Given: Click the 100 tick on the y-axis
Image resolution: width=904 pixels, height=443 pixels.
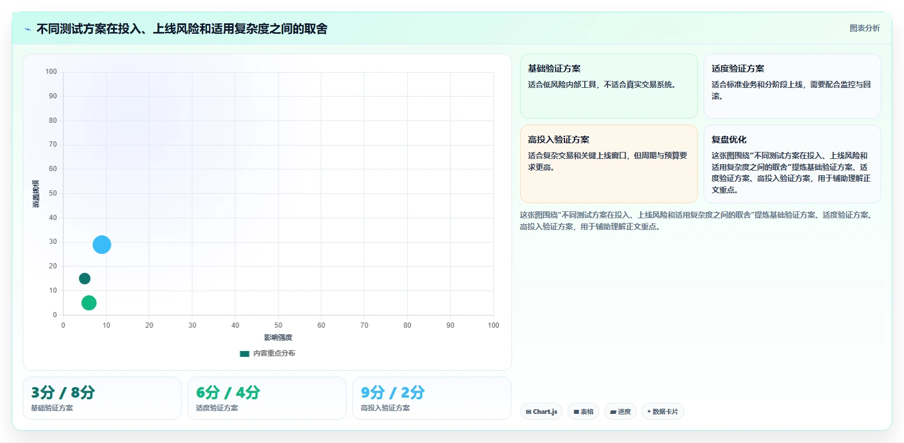Looking at the screenshot, I should click(x=51, y=72).
